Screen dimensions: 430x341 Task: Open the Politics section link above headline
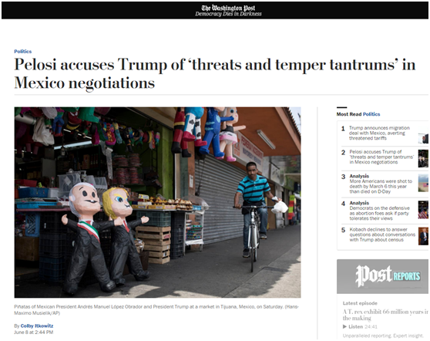pyautogui.click(x=23, y=52)
